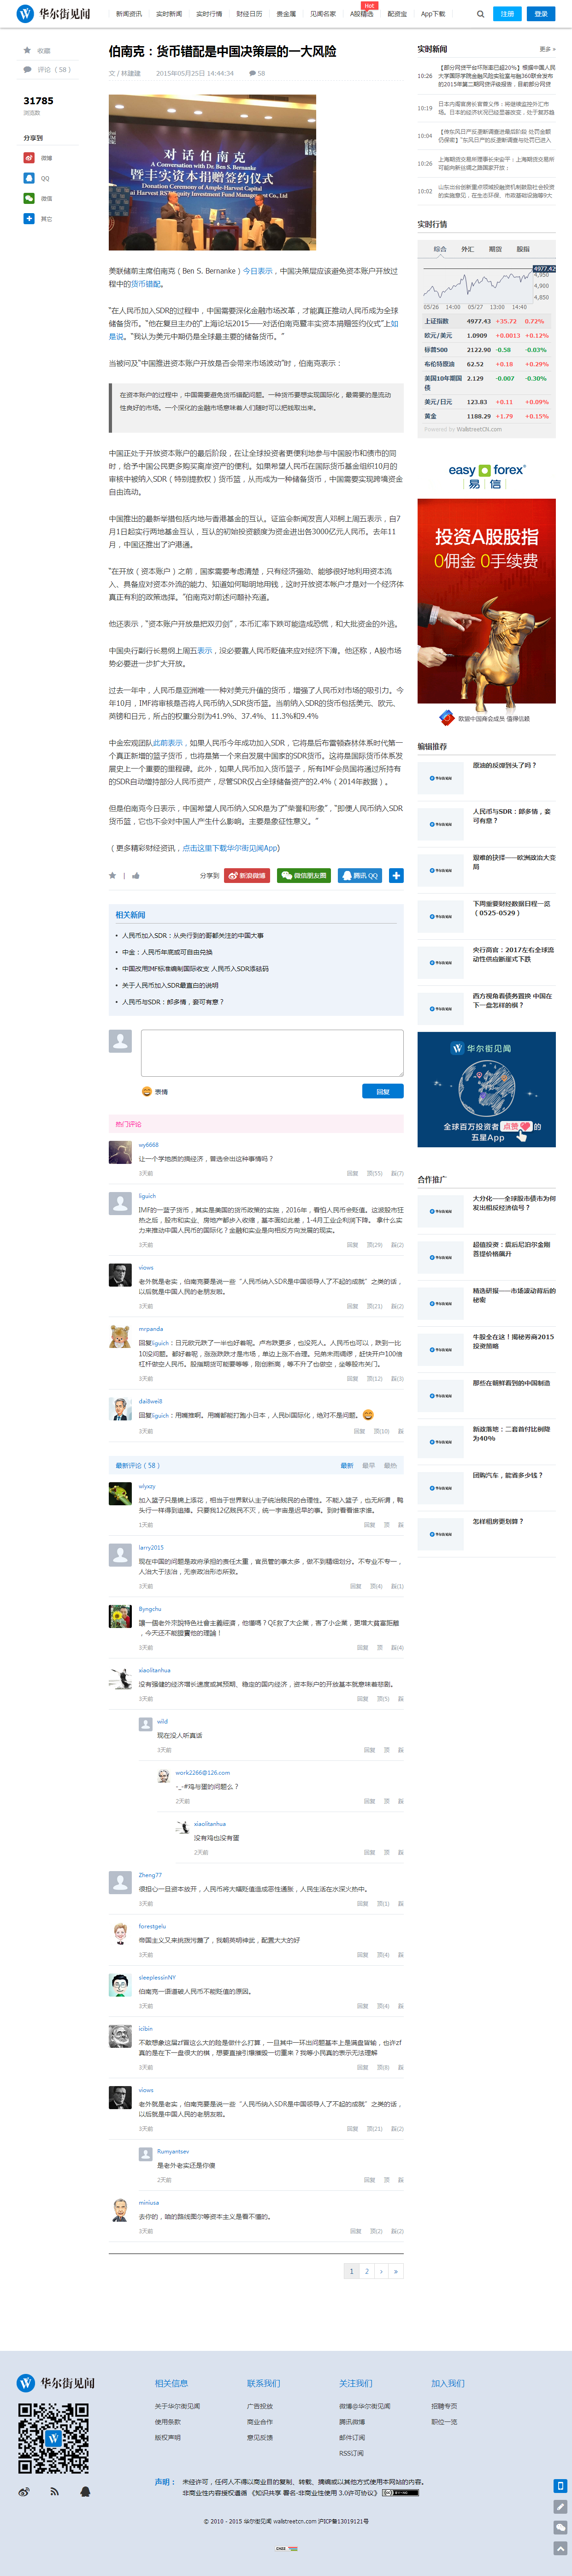Screen dimensions: 572x2576
Task: Switch market widget to 期货 tab
Action: [495, 249]
